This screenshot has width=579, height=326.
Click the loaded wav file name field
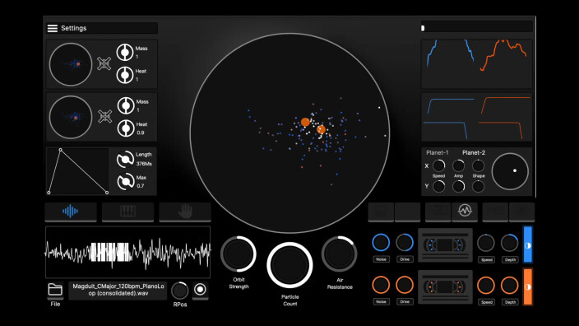(x=118, y=290)
